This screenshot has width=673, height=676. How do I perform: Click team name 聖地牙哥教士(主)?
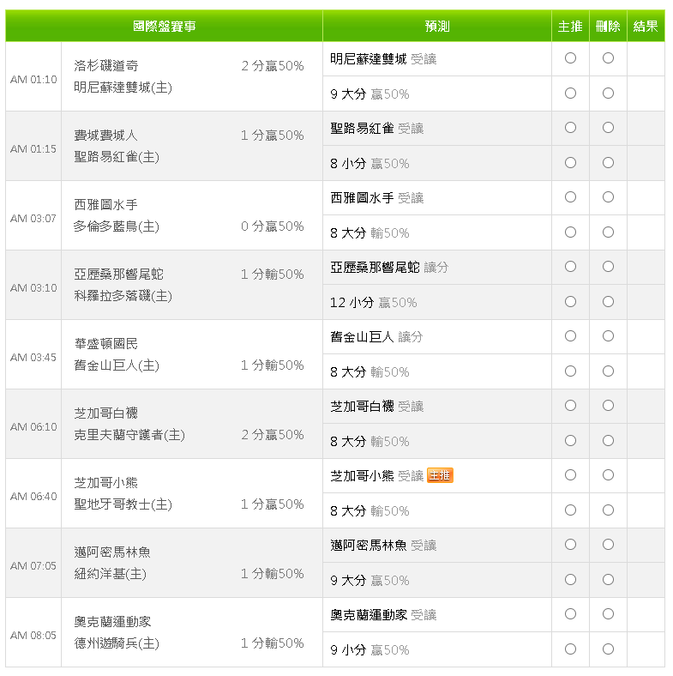[x=123, y=504]
